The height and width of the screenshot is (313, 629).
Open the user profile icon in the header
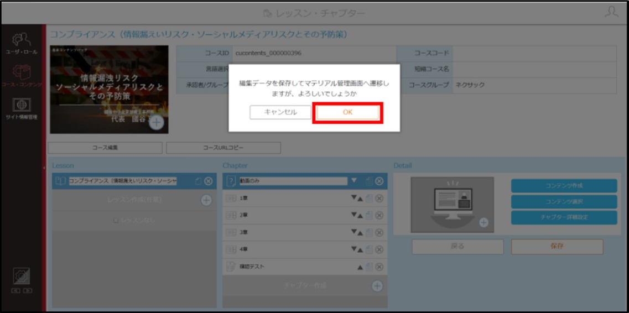[x=611, y=12]
